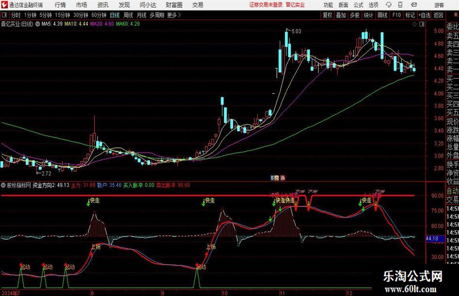
Task: Click the 2.72 low price marker
Action: tap(46, 174)
